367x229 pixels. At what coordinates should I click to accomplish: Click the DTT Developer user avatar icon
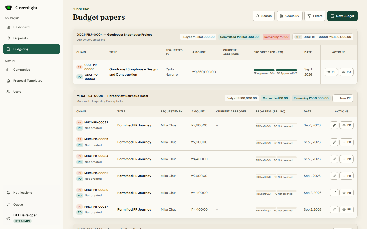click(8, 218)
